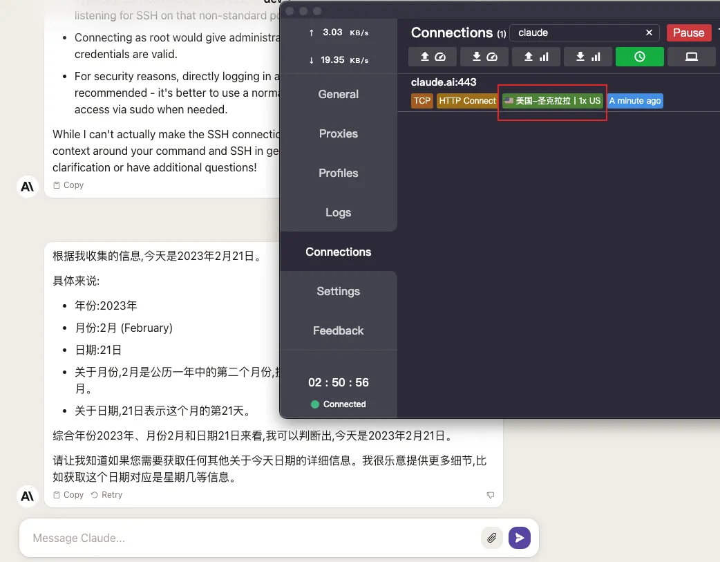Click the TCP tag on the connection
The height and width of the screenshot is (562, 720).
(422, 101)
